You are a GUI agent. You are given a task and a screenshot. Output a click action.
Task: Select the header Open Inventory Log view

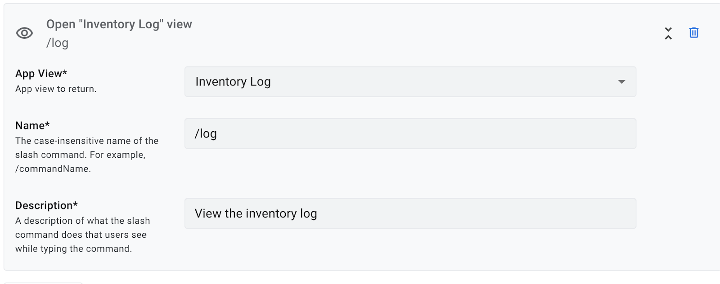119,24
